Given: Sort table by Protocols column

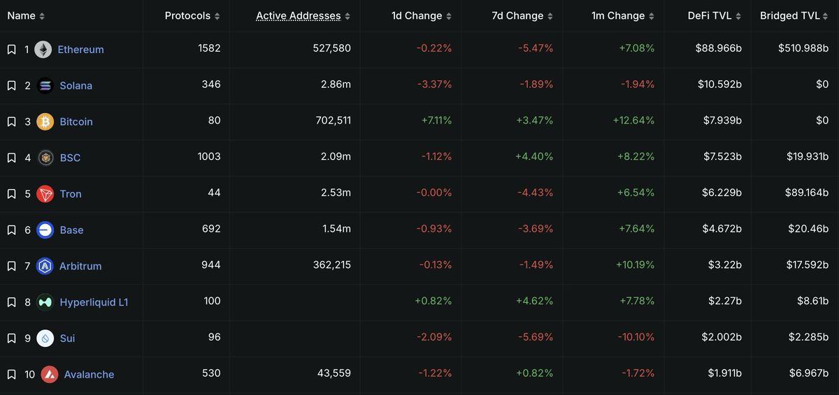Looking at the screenshot, I should coord(192,16).
